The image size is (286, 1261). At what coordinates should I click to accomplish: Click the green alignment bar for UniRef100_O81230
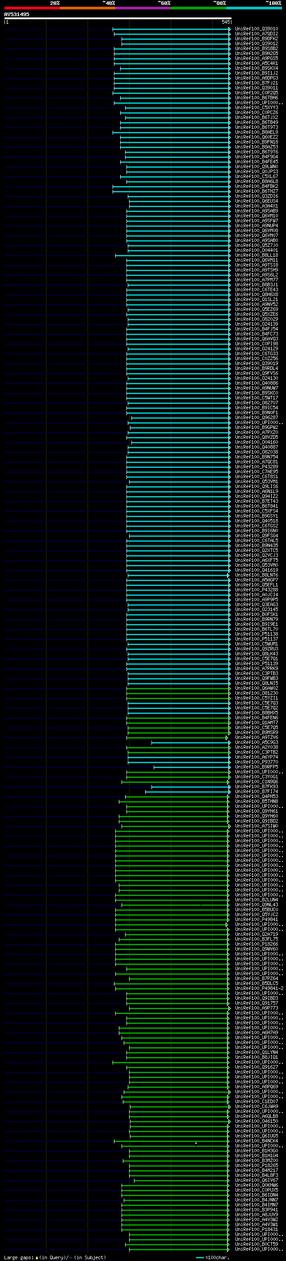click(179, 693)
